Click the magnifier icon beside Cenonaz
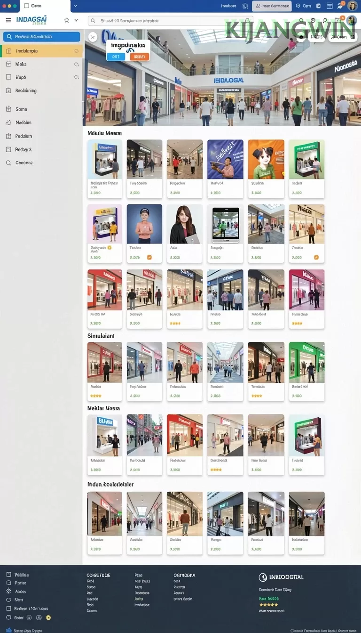Image resolution: width=361 pixels, height=633 pixels. pyautogui.click(x=8, y=162)
